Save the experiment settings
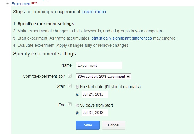The image size is (194, 134). (88, 125)
